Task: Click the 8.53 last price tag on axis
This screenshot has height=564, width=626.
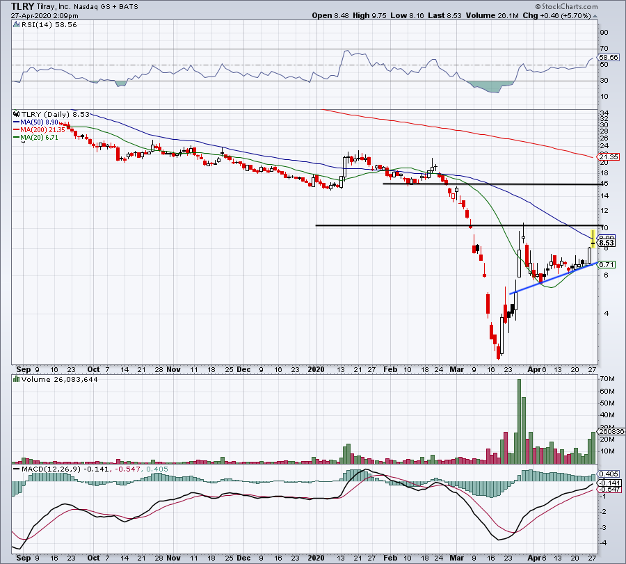Action: [x=607, y=243]
